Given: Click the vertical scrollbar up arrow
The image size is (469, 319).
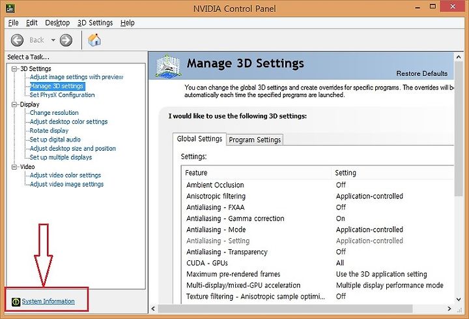Looking at the screenshot, I should click(x=459, y=57).
